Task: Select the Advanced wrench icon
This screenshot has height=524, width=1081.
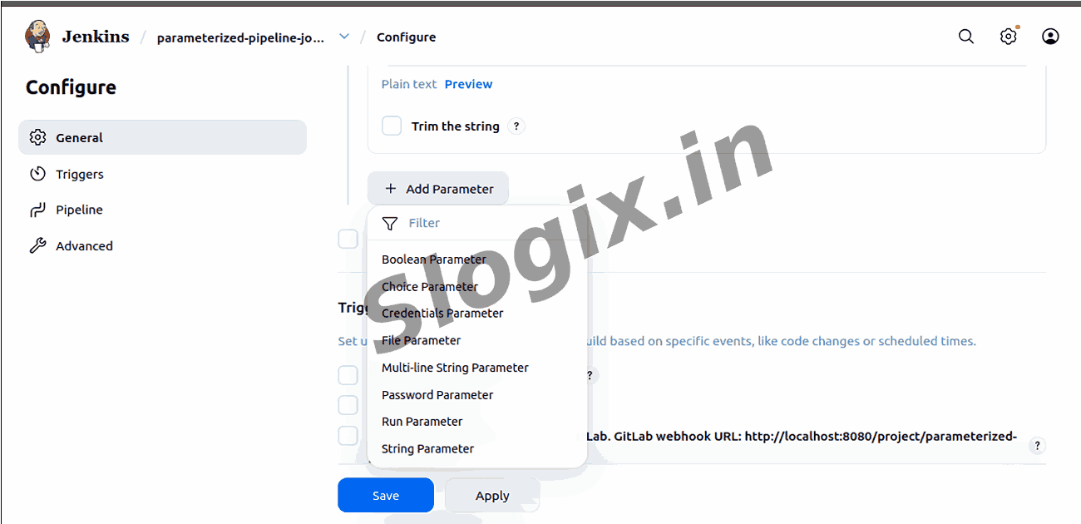Action: coord(37,245)
